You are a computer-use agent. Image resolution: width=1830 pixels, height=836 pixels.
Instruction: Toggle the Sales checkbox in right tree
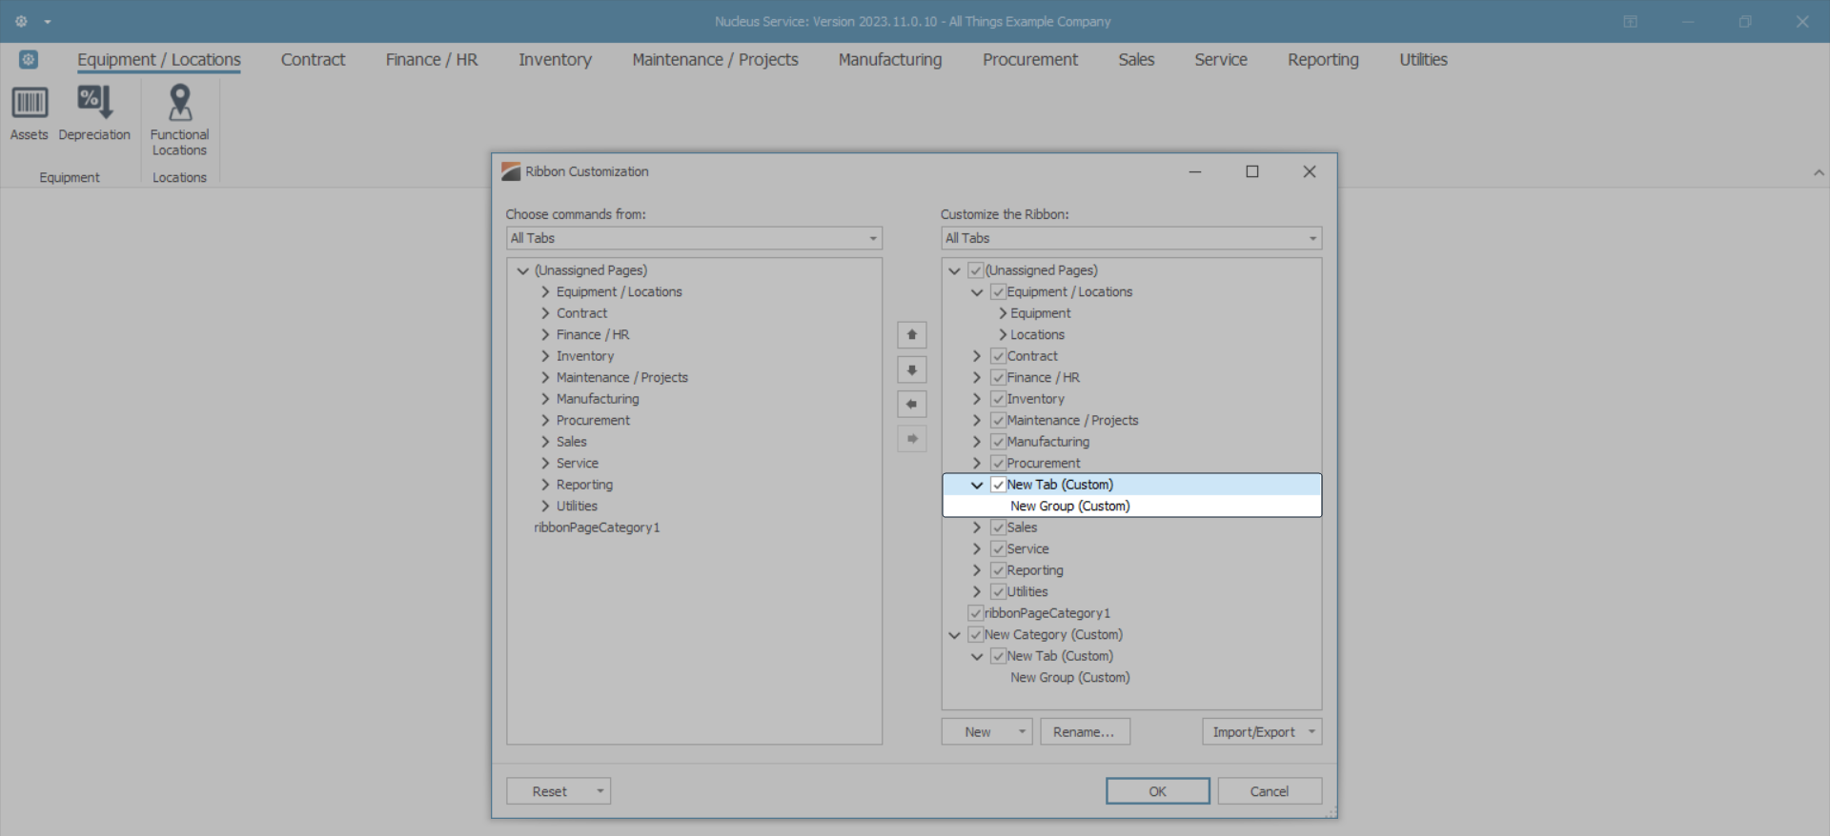pyautogui.click(x=998, y=527)
